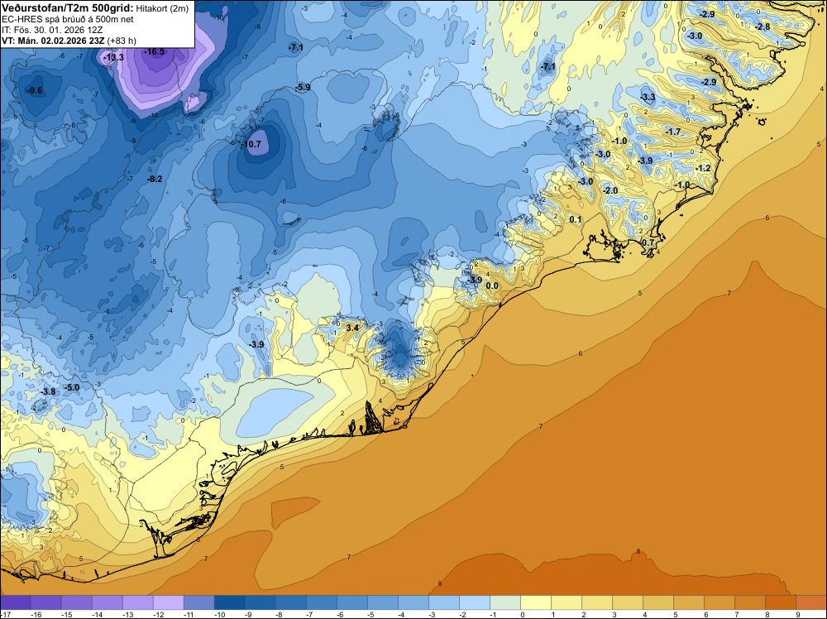827x619 pixels.
Task: Click the -9.6 temperature label
Action: pyautogui.click(x=34, y=91)
